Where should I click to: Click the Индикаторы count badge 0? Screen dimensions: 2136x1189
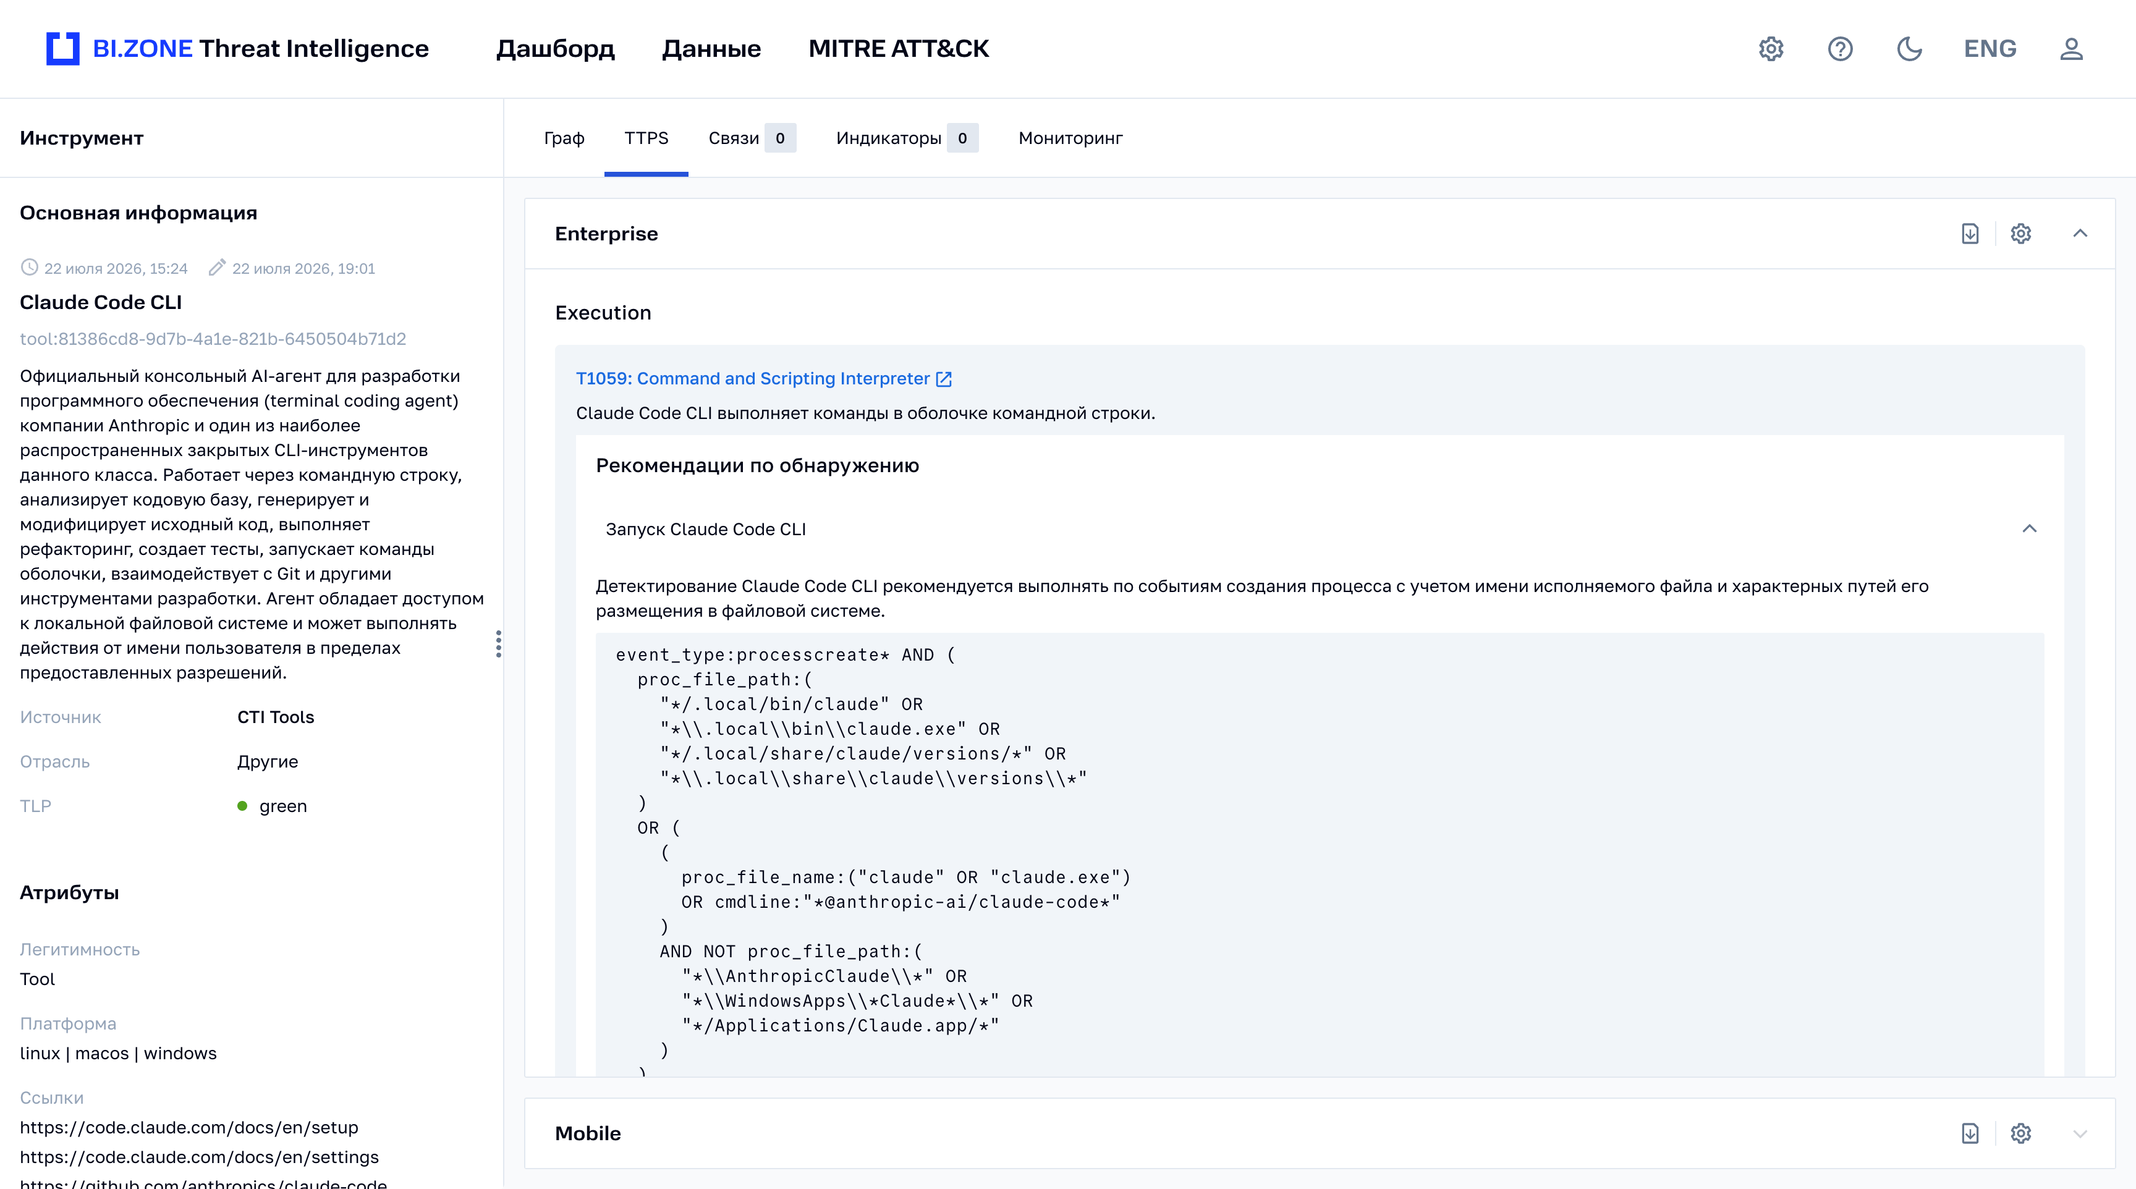pos(963,138)
